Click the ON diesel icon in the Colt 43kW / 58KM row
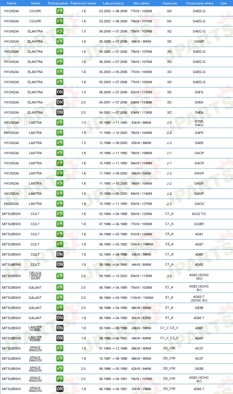The height and width of the screenshot is (394, 233). click(60, 254)
